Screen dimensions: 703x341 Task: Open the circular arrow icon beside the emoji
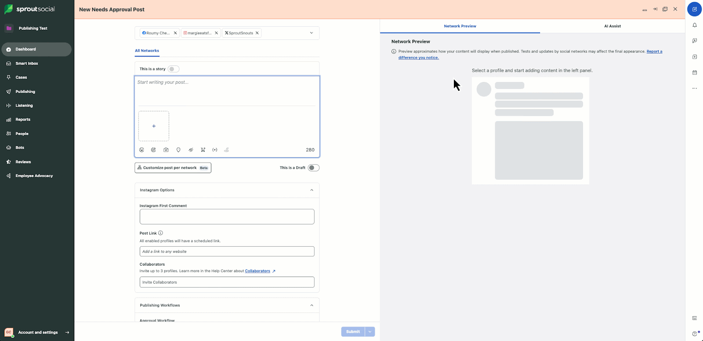(153, 150)
